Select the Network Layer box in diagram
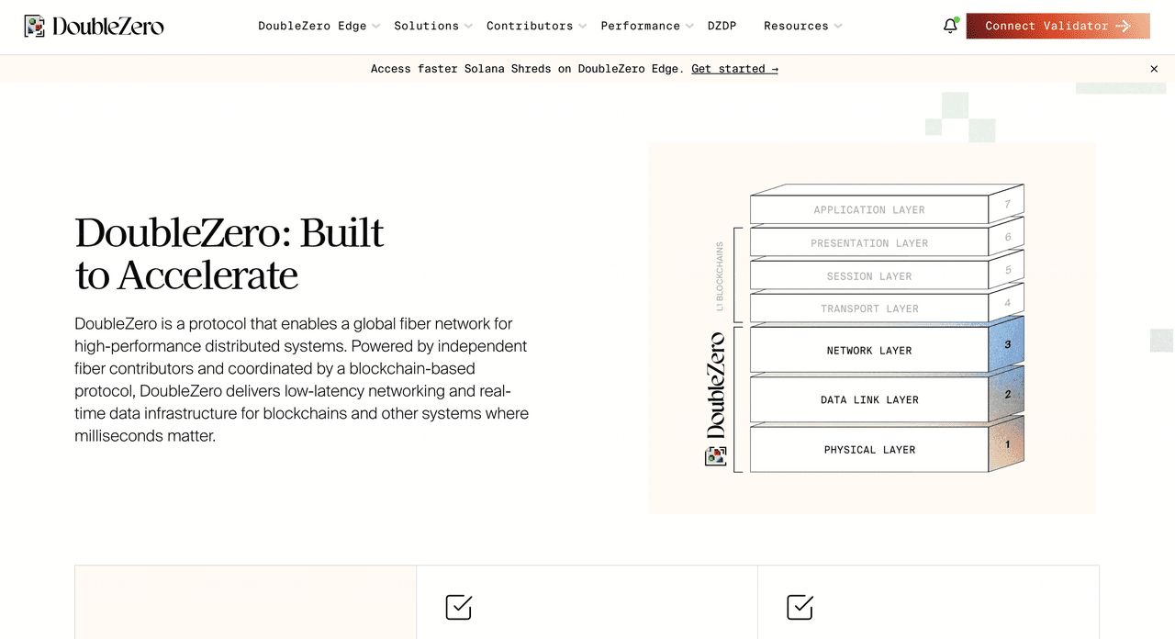This screenshot has height=639, width=1175. click(x=869, y=350)
